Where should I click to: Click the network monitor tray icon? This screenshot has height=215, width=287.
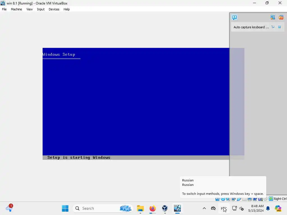pyautogui.click(x=235, y=208)
